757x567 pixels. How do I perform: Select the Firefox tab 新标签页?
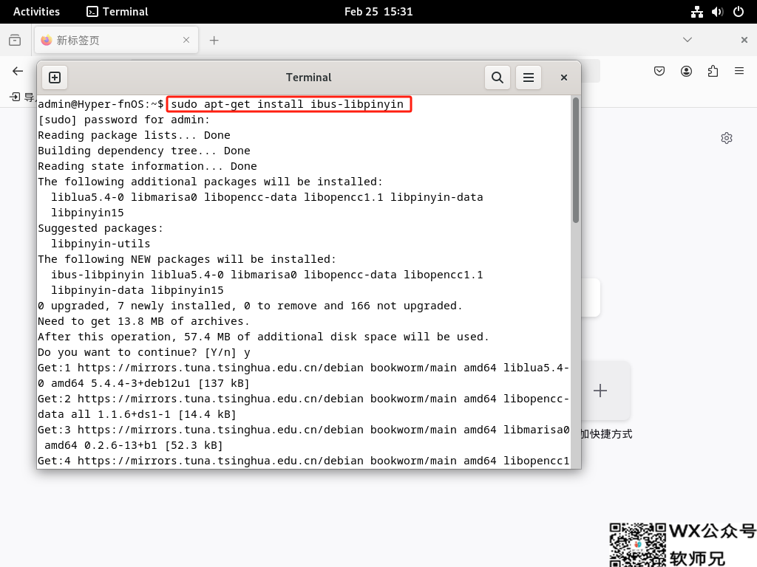(116, 41)
